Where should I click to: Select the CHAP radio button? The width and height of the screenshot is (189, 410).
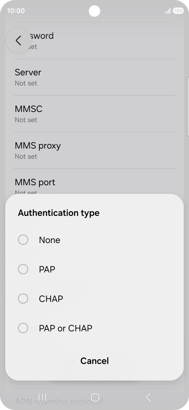pyautogui.click(x=23, y=299)
